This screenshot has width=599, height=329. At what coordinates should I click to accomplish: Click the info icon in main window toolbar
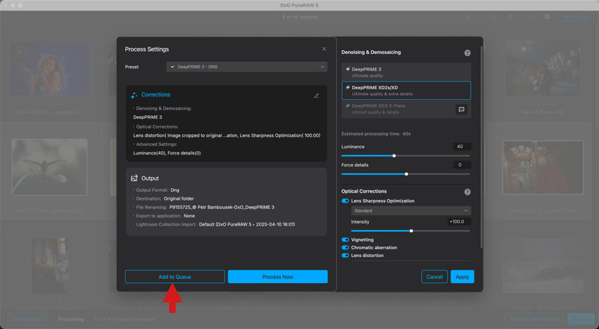click(467, 17)
